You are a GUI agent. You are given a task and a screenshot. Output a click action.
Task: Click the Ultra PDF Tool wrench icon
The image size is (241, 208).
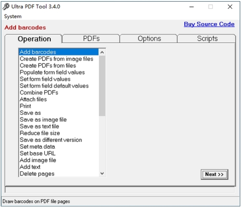[x=6, y=6]
